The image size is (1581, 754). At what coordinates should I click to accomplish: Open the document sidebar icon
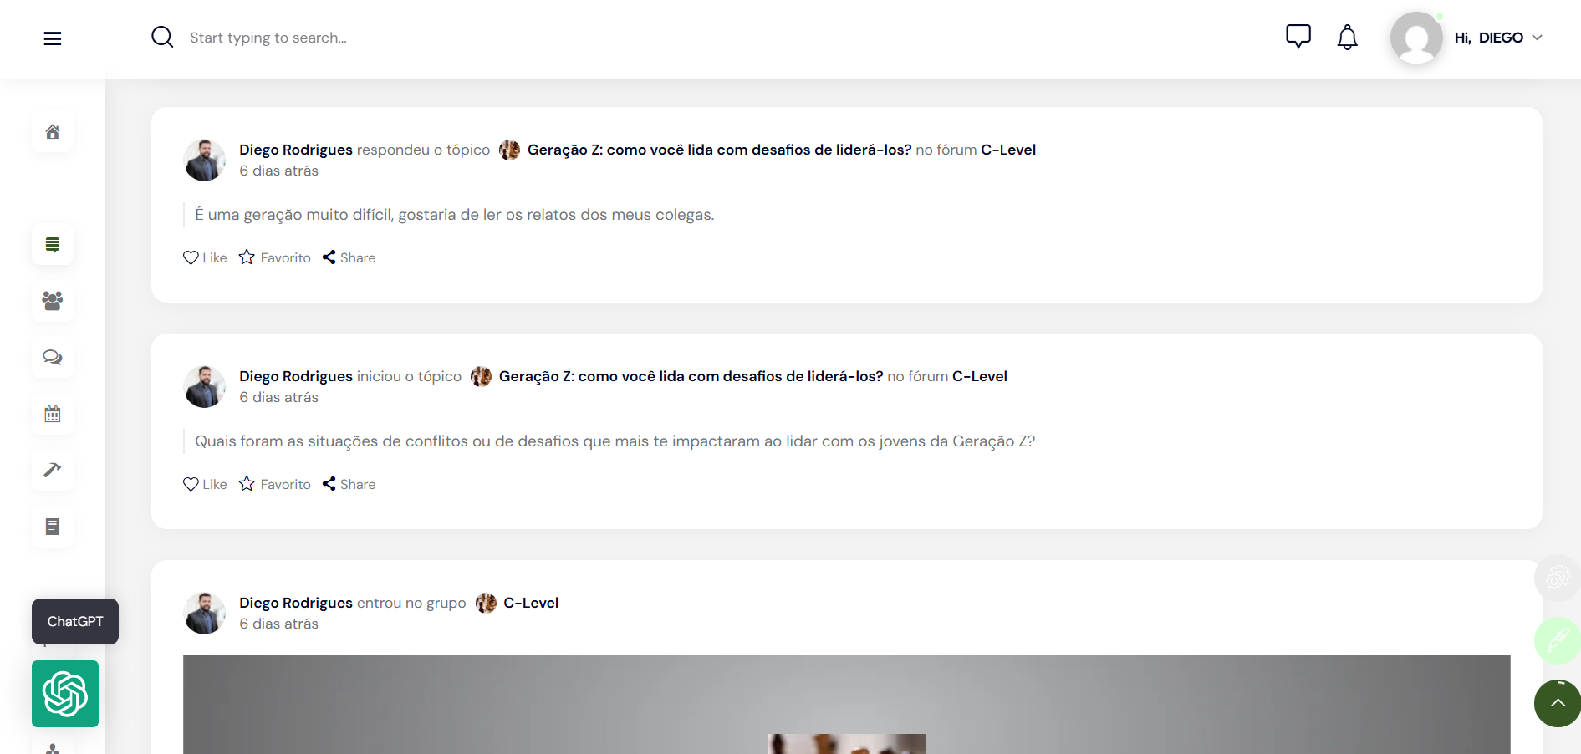pos(53,527)
